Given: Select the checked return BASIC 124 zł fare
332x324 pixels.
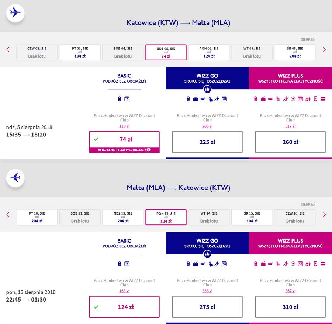Looking at the screenshot, I should tap(124, 307).
